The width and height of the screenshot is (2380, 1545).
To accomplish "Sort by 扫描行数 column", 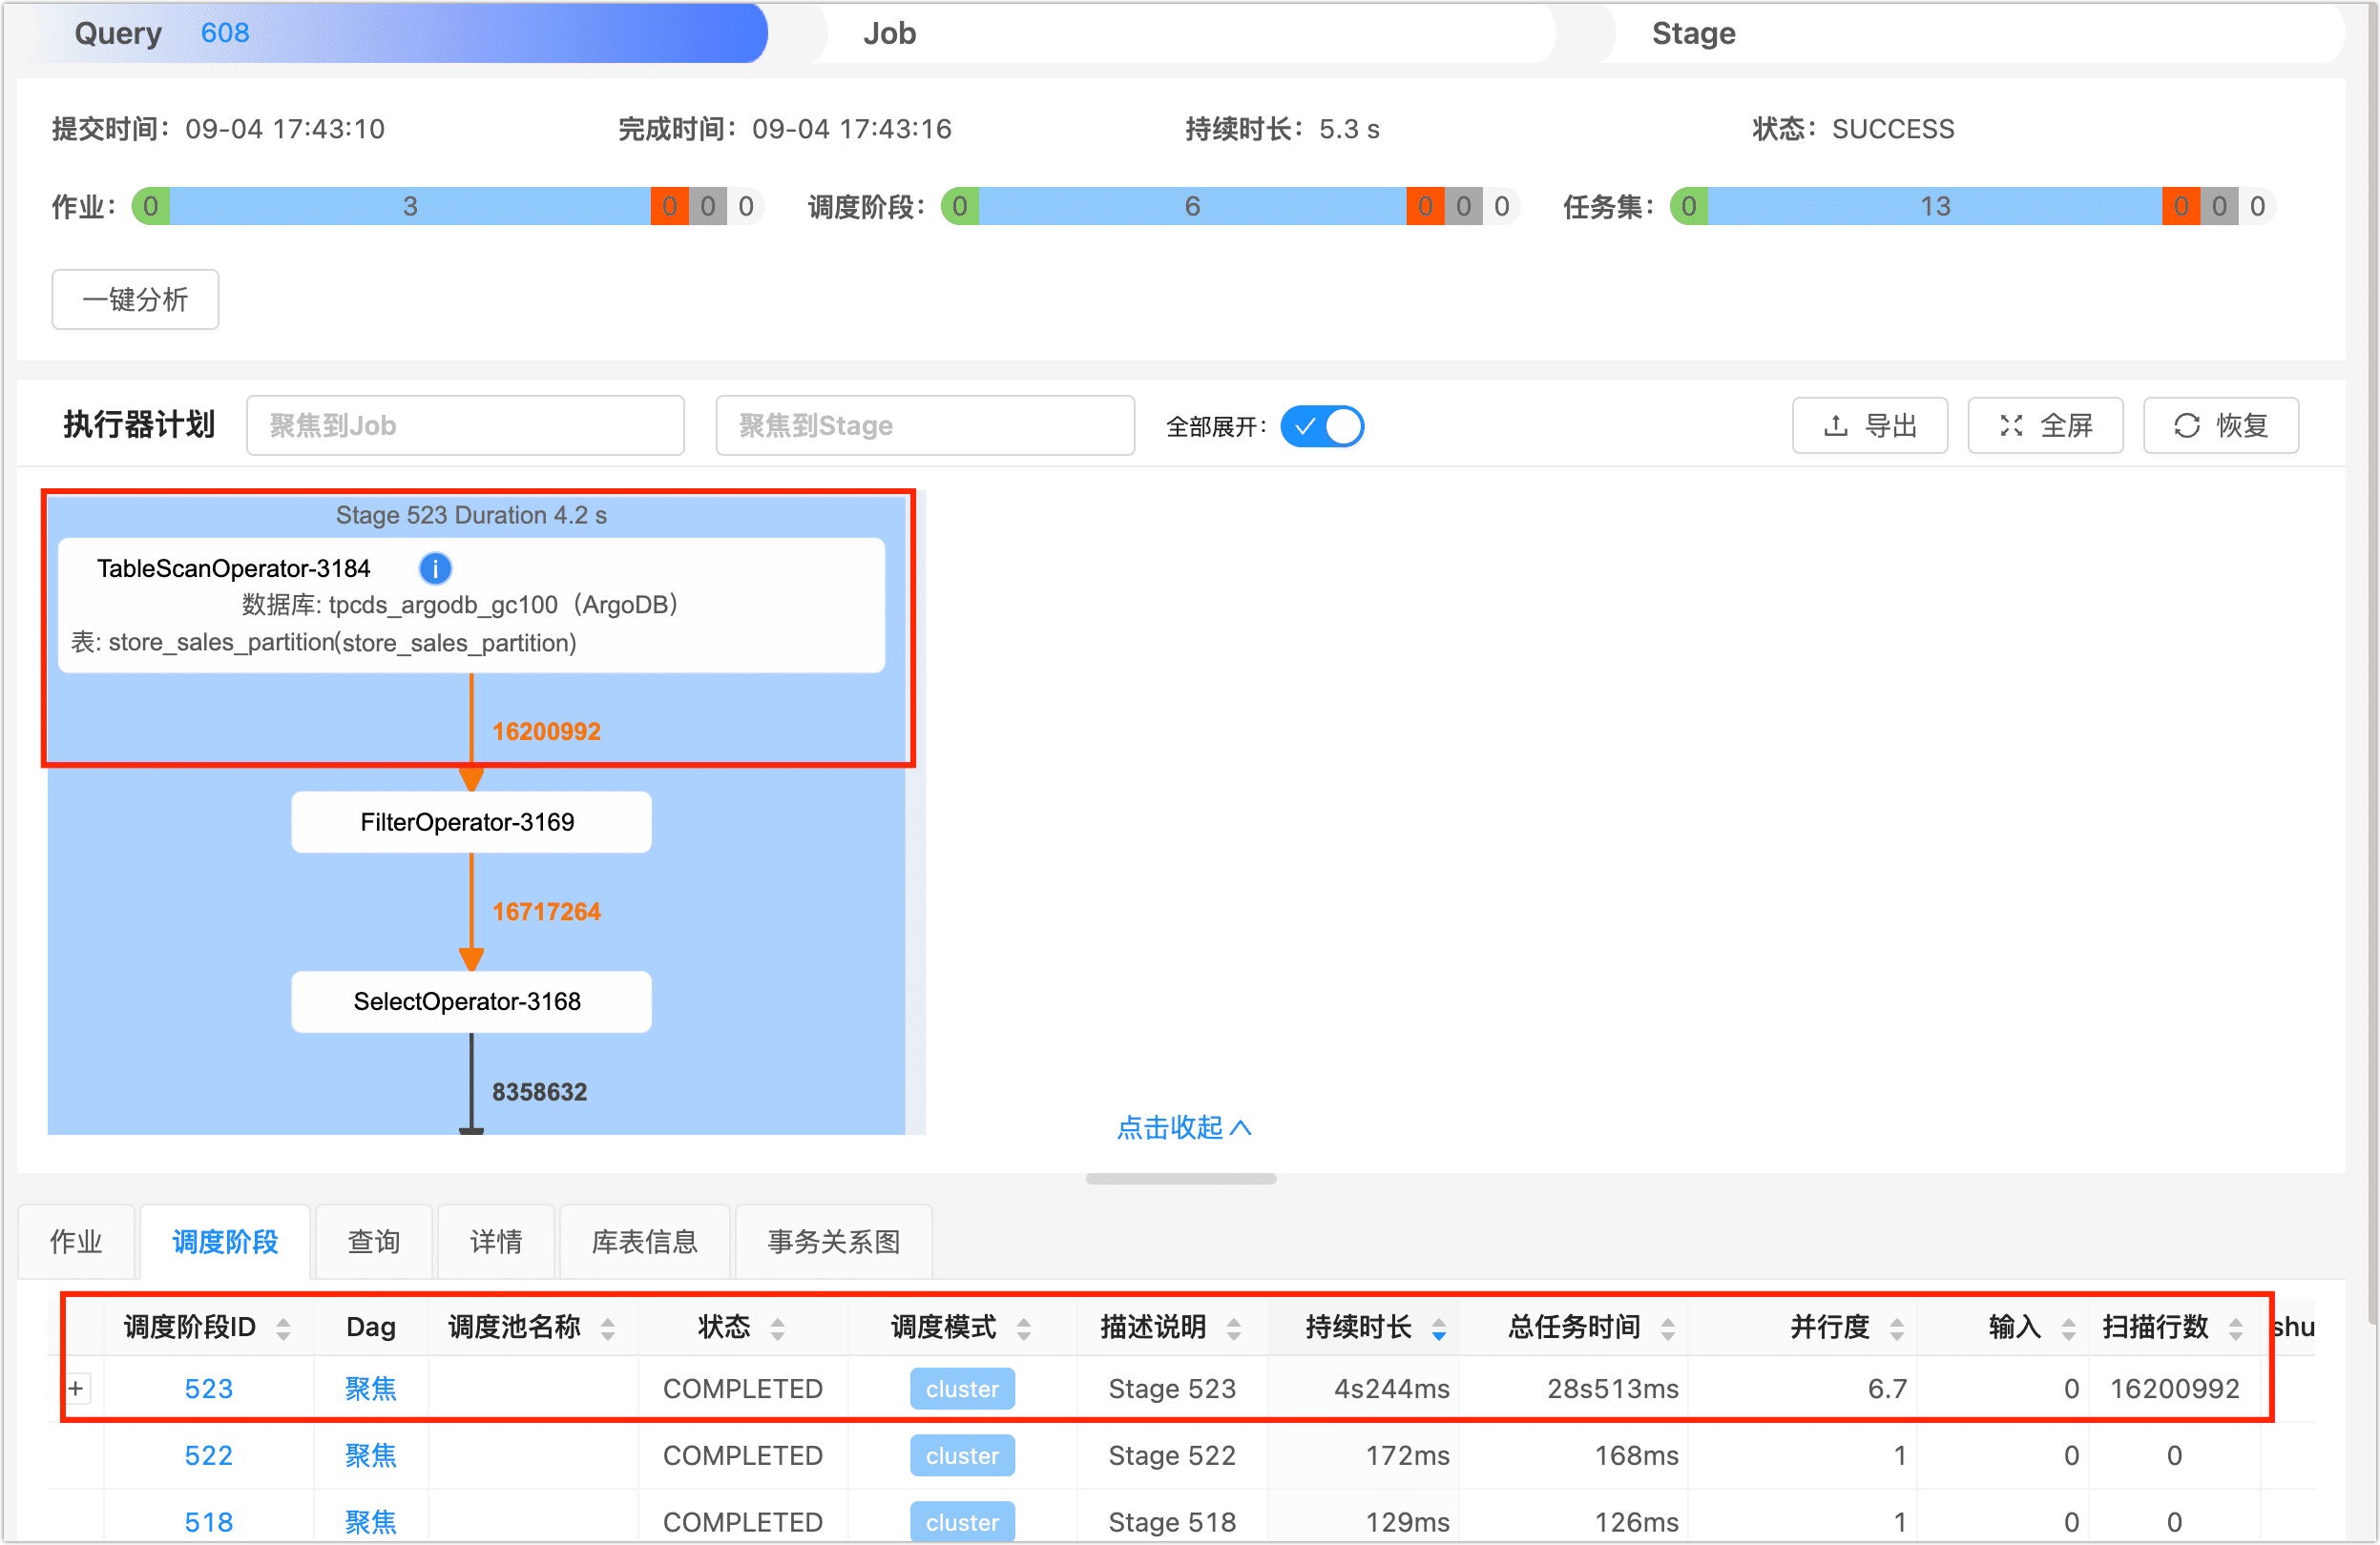I will [2236, 1329].
